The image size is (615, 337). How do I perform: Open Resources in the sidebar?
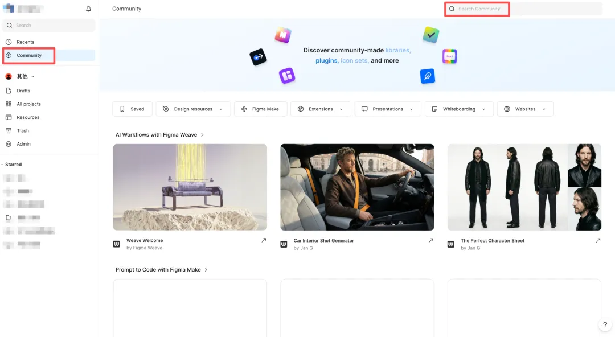[x=49, y=117]
